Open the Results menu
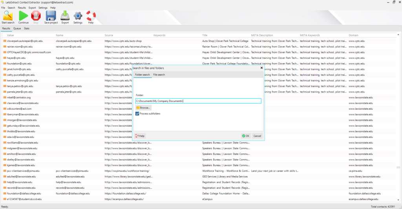 (x=22, y=8)
